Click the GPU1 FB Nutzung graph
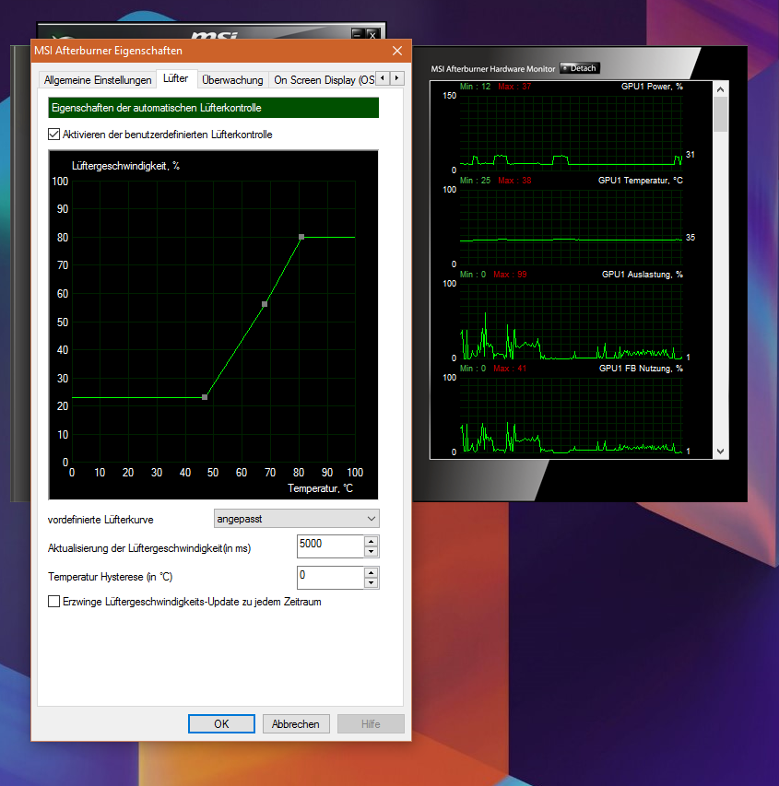 pos(571,415)
